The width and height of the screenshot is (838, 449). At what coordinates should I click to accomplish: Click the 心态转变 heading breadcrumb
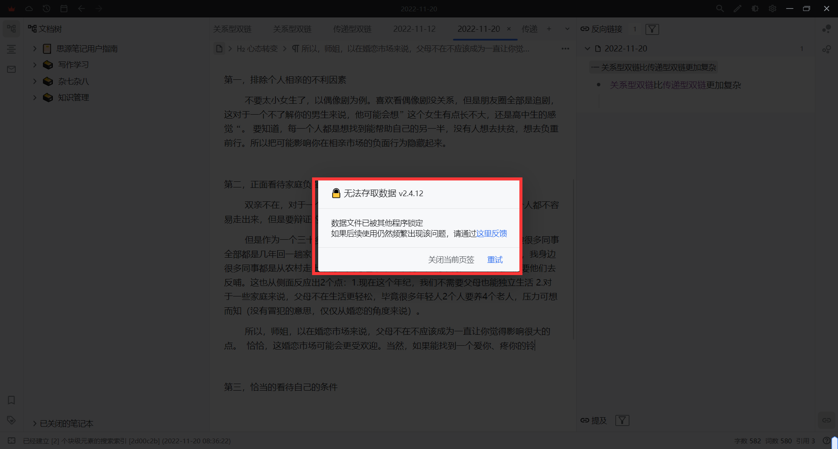(x=257, y=48)
